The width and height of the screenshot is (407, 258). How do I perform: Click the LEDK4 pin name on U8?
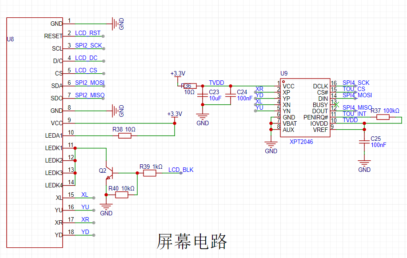coord(54,186)
